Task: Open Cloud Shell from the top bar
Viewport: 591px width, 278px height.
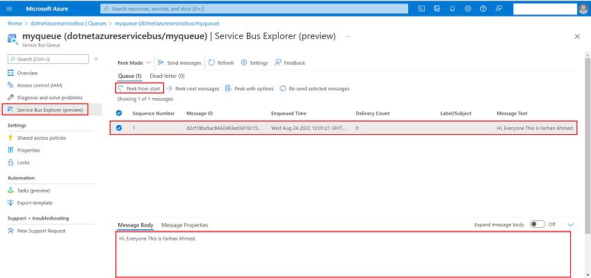Action: click(x=422, y=8)
